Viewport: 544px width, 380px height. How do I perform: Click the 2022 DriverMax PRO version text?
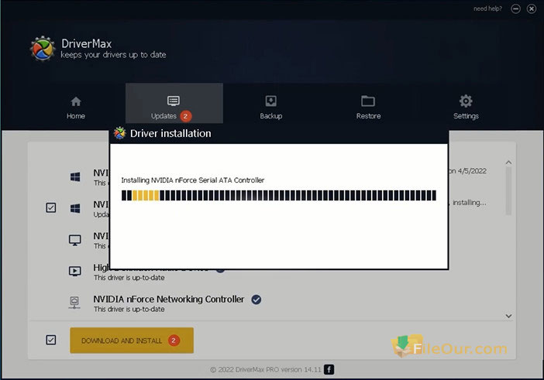(266, 370)
